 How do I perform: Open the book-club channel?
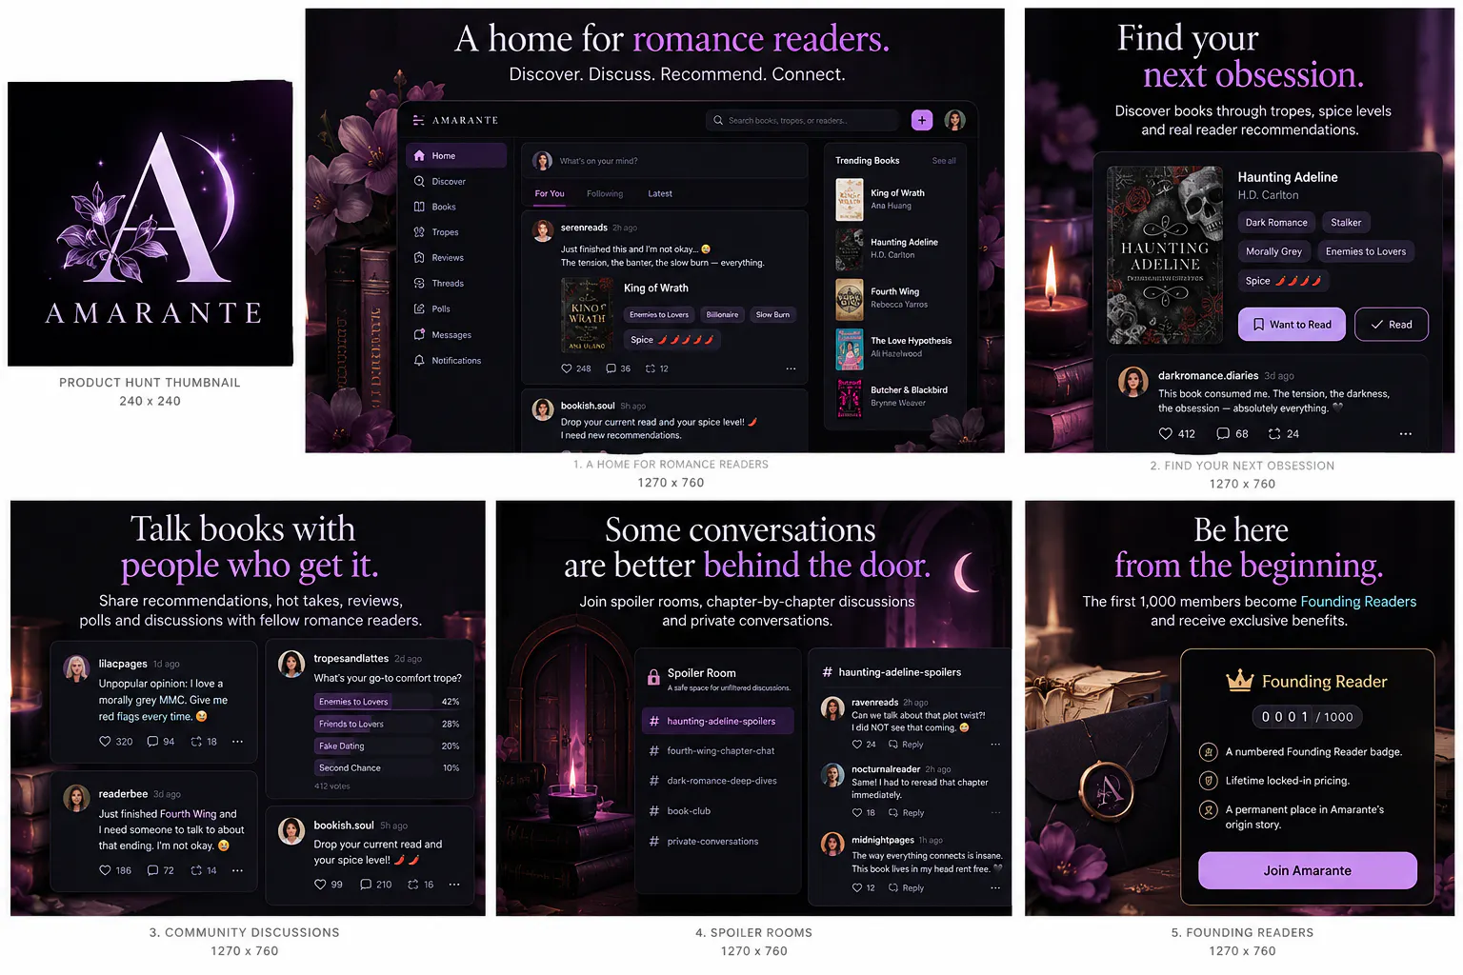coord(717,811)
